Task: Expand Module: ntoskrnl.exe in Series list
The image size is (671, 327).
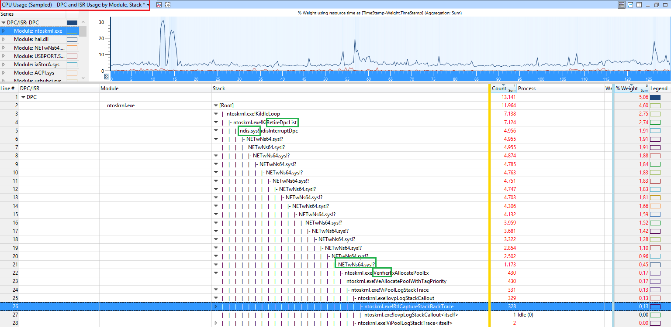Action: point(3,31)
